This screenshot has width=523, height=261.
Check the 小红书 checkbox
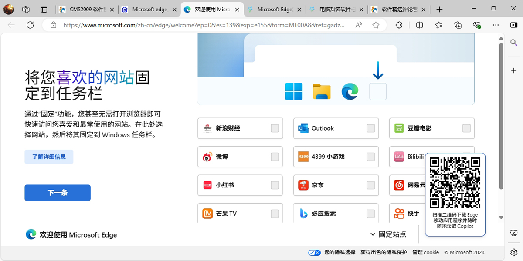click(275, 185)
